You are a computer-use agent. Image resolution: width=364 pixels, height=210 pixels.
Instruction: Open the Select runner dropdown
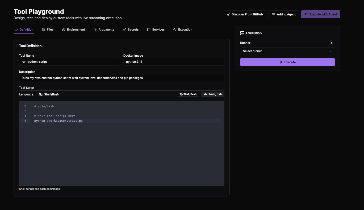click(287, 51)
